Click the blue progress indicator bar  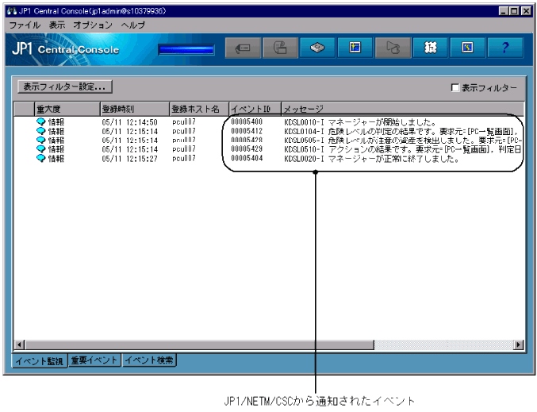click(x=186, y=50)
